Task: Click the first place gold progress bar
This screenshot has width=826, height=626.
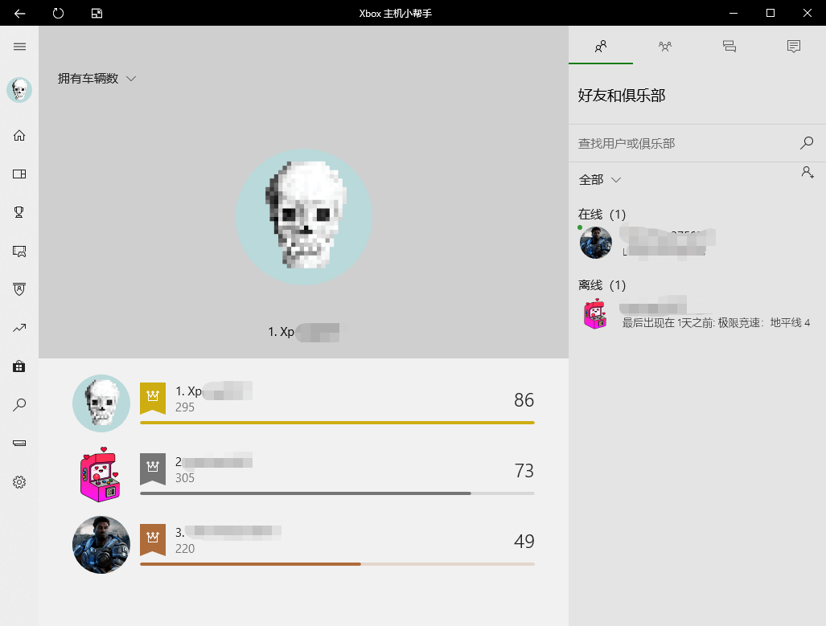Action: (x=337, y=422)
